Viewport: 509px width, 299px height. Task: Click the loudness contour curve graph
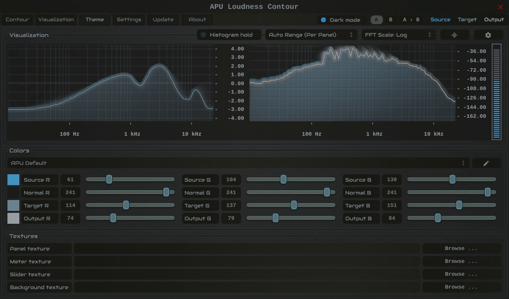click(110, 83)
